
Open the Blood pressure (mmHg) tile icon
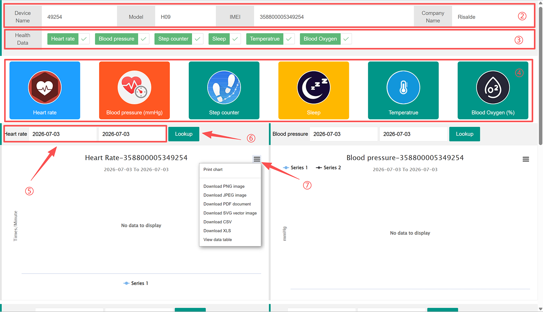point(134,87)
